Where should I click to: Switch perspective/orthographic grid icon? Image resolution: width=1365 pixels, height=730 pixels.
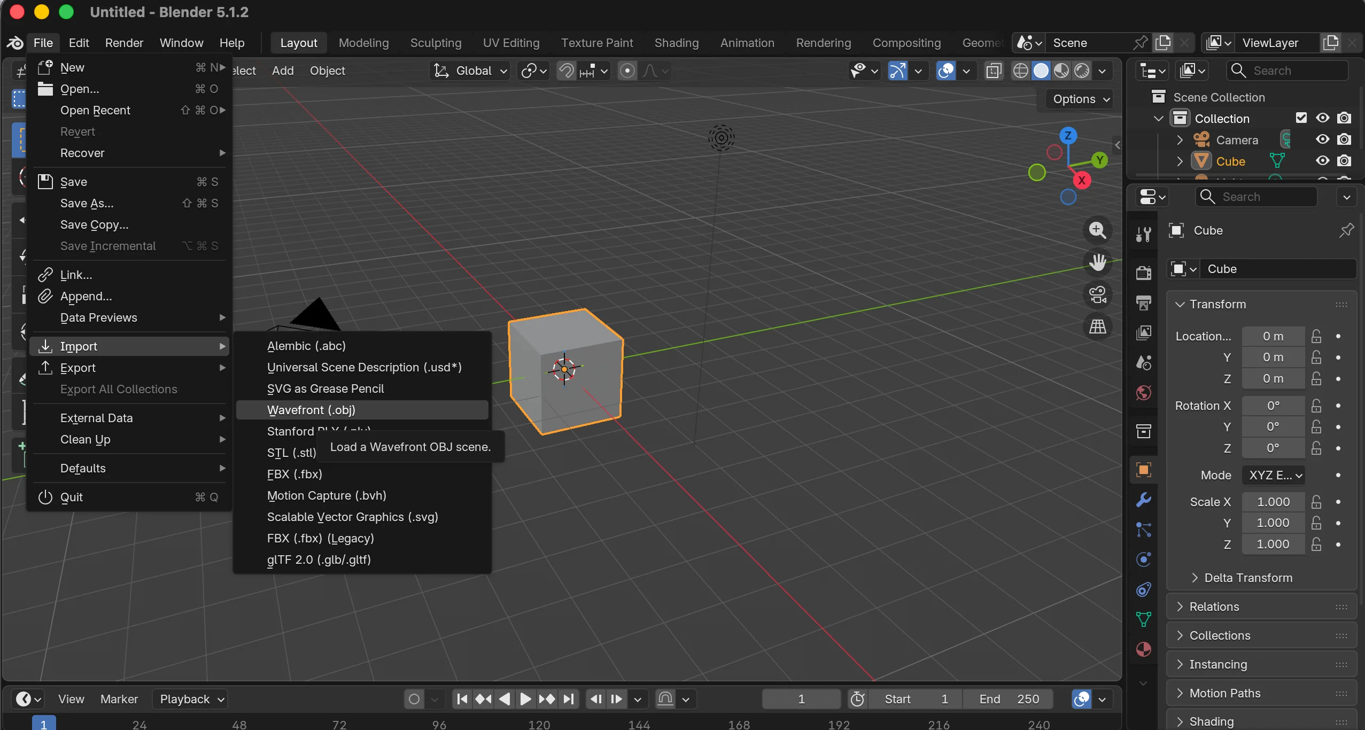1097,327
